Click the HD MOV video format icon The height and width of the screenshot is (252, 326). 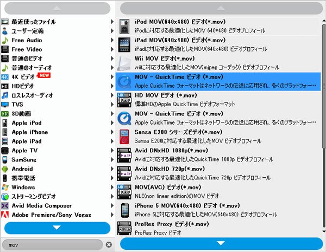[x=124, y=100]
